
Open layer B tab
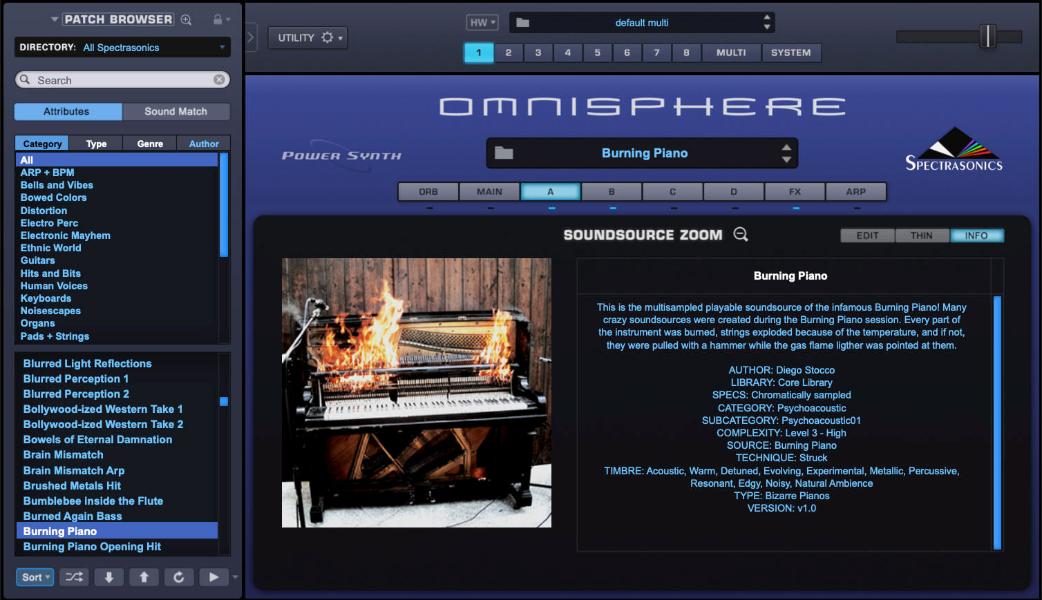[x=612, y=191]
